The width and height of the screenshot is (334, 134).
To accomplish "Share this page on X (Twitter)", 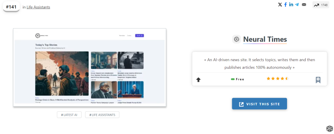I will click(280, 5).
